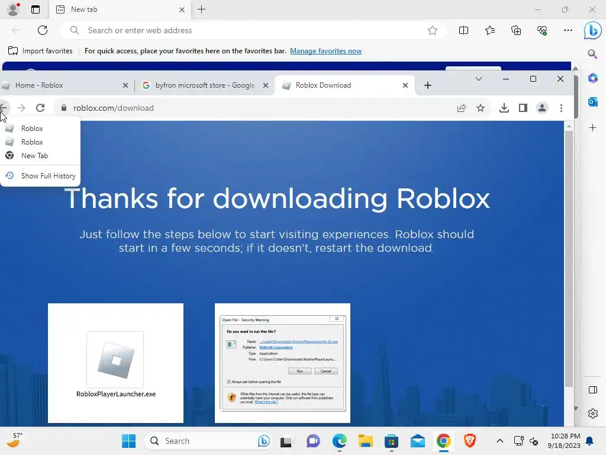Click Edge page vertical scrollbar
The height and width of the screenshot is (455, 606).
pos(576,97)
